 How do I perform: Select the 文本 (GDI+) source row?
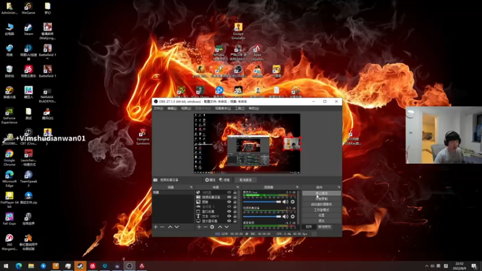tap(217, 216)
